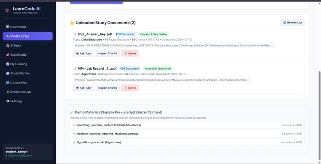This screenshot has width=321, height=164.
Task: Click the file icon for machine_learning_intro.md
Action: tap(74, 134)
